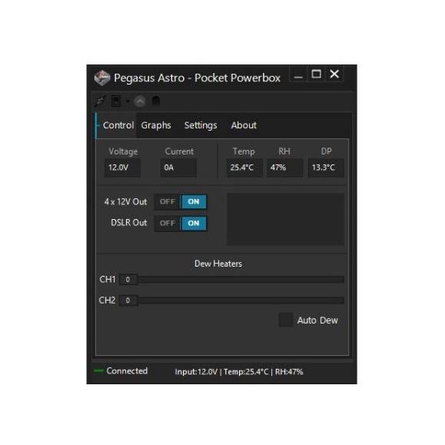Close the Pocket Powerbox window
445x445 pixels.
[x=334, y=75]
